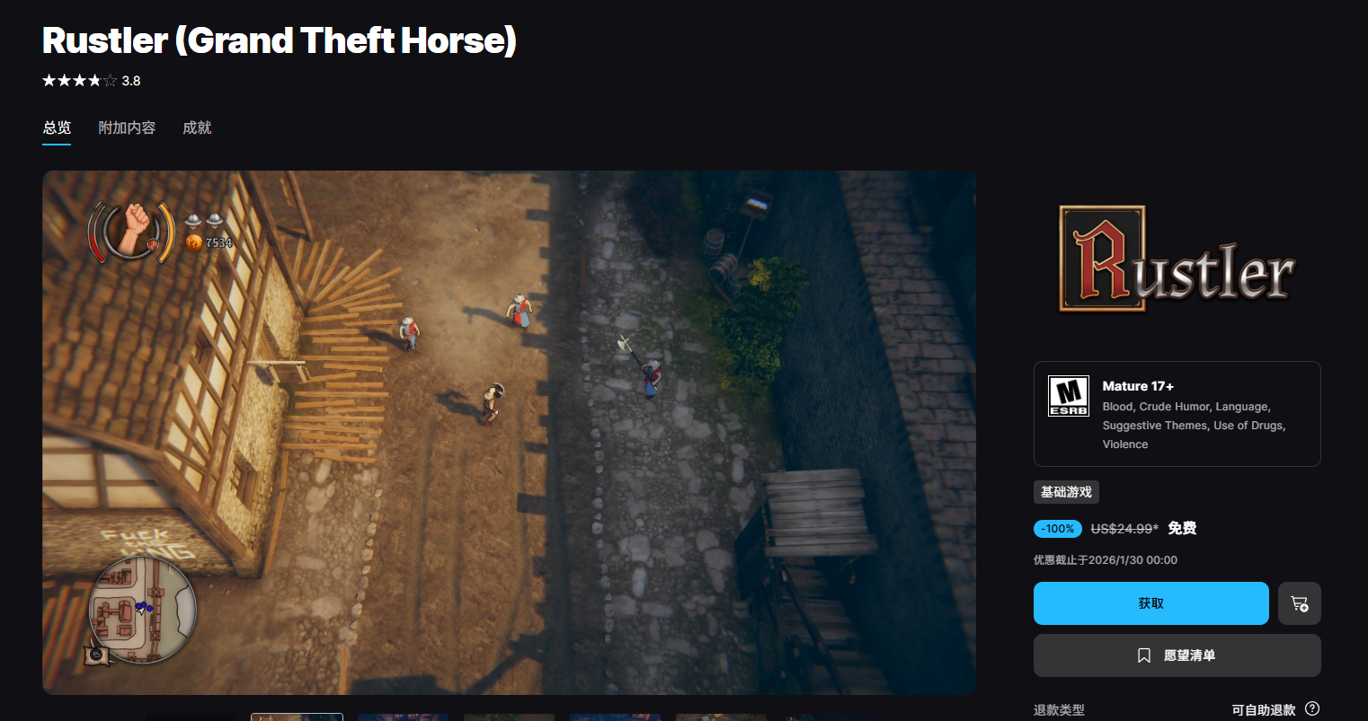Click the 可自助退款 refund text

(1263, 710)
